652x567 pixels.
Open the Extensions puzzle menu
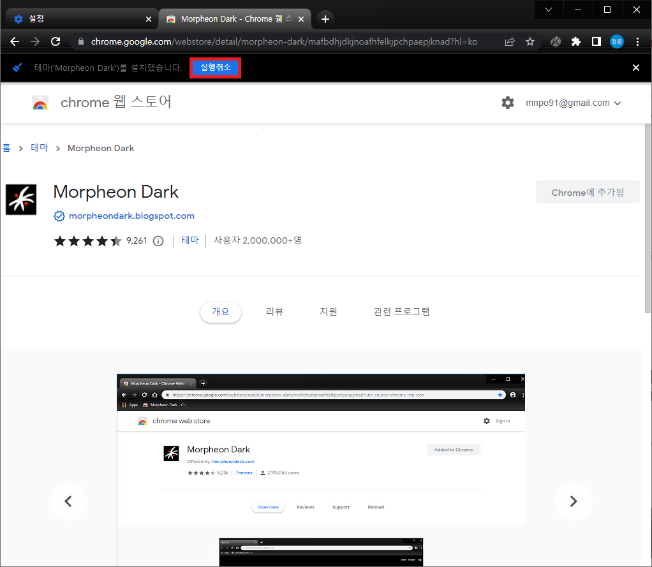pyautogui.click(x=575, y=41)
